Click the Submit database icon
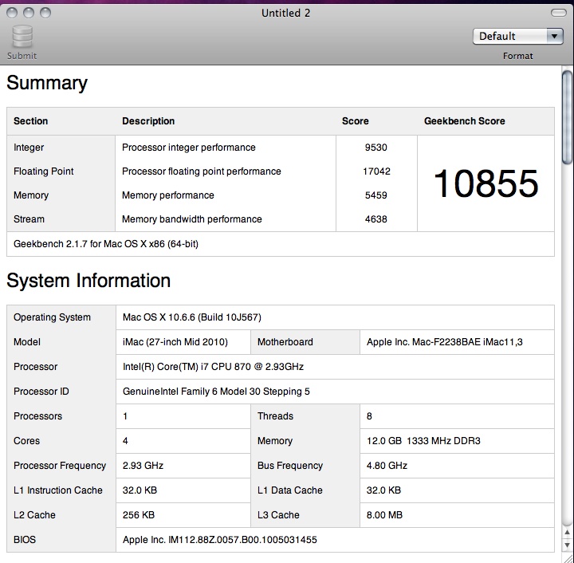 click(x=22, y=36)
